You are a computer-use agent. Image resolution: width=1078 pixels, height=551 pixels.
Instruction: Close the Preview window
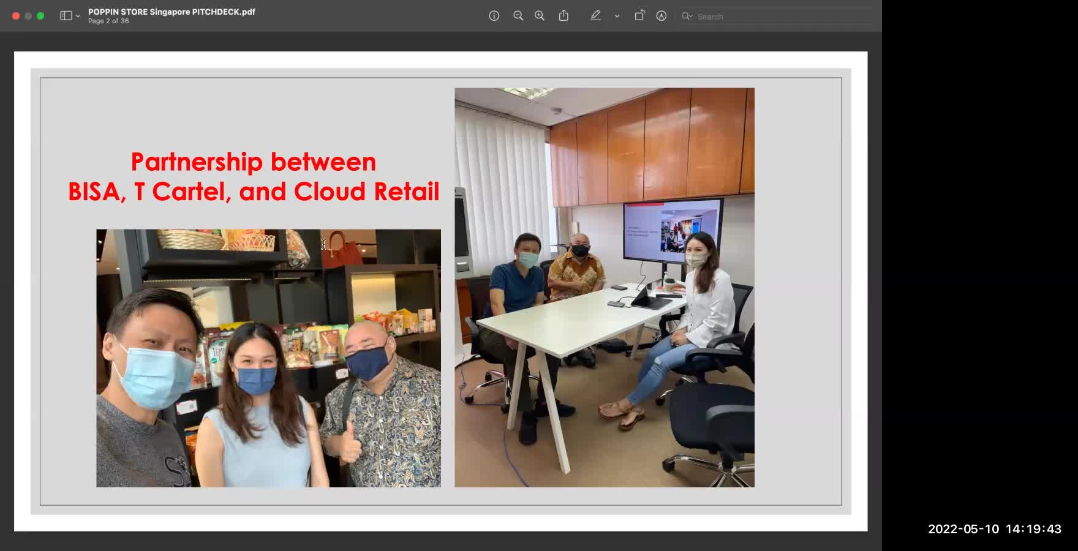(x=16, y=16)
